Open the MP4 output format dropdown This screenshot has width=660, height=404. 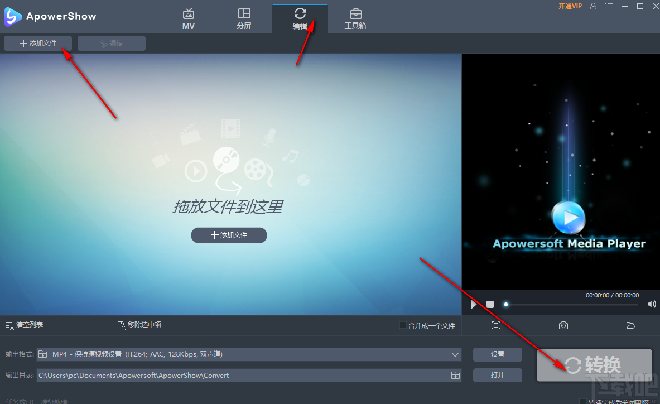pyautogui.click(x=455, y=354)
